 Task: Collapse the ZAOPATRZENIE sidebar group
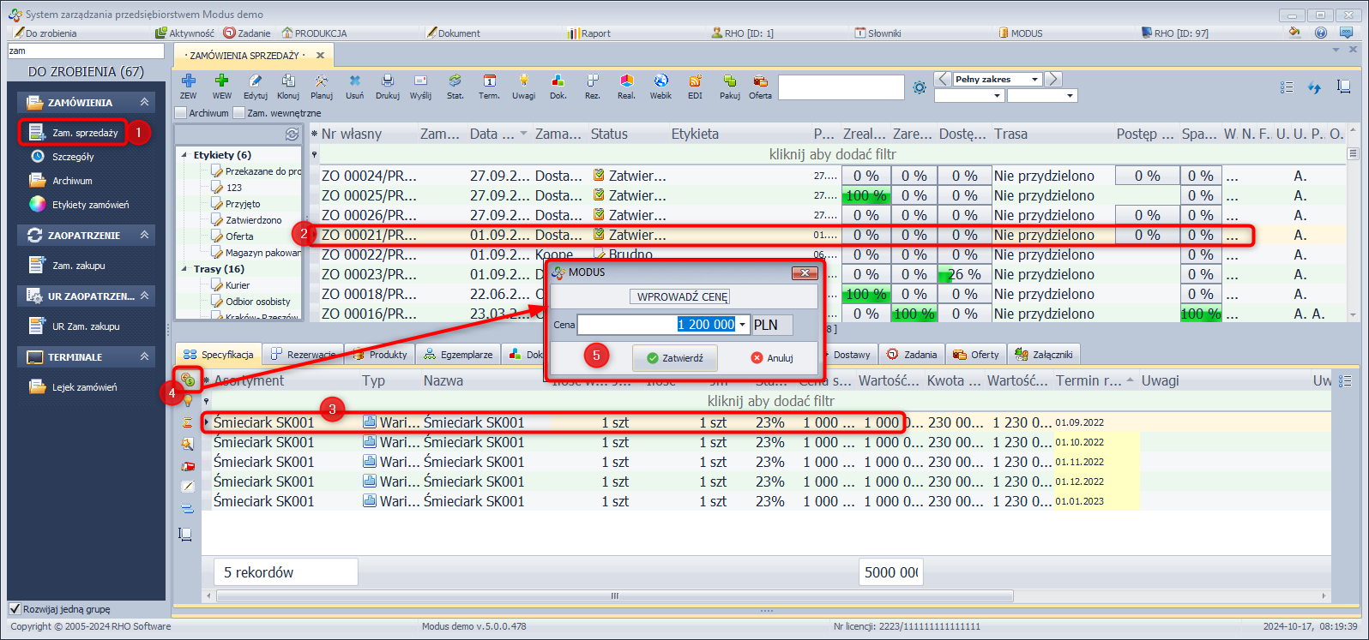(144, 235)
